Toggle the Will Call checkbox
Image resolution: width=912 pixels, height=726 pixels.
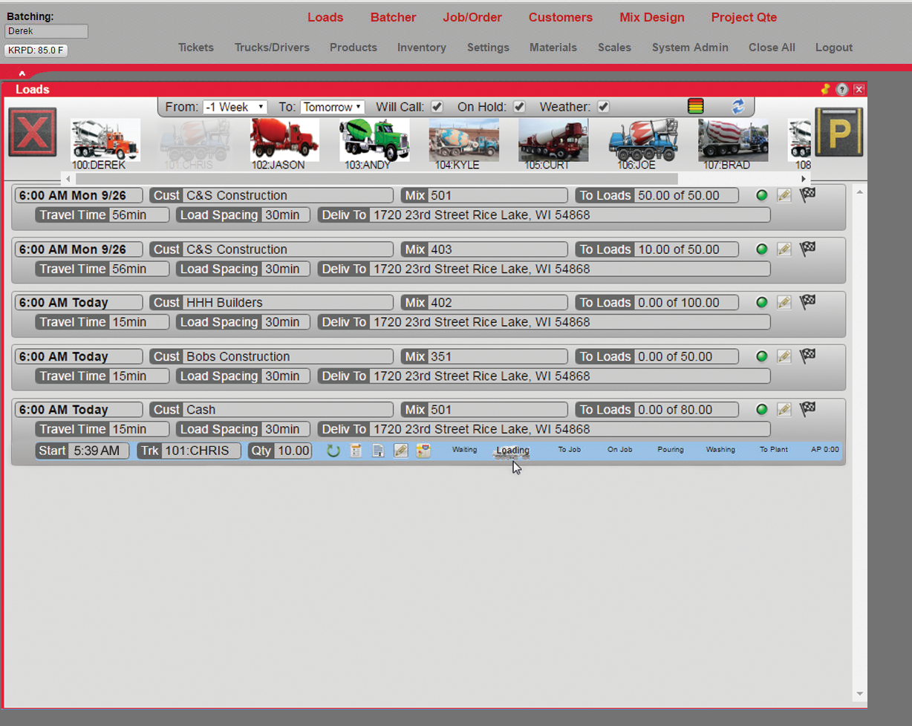437,107
